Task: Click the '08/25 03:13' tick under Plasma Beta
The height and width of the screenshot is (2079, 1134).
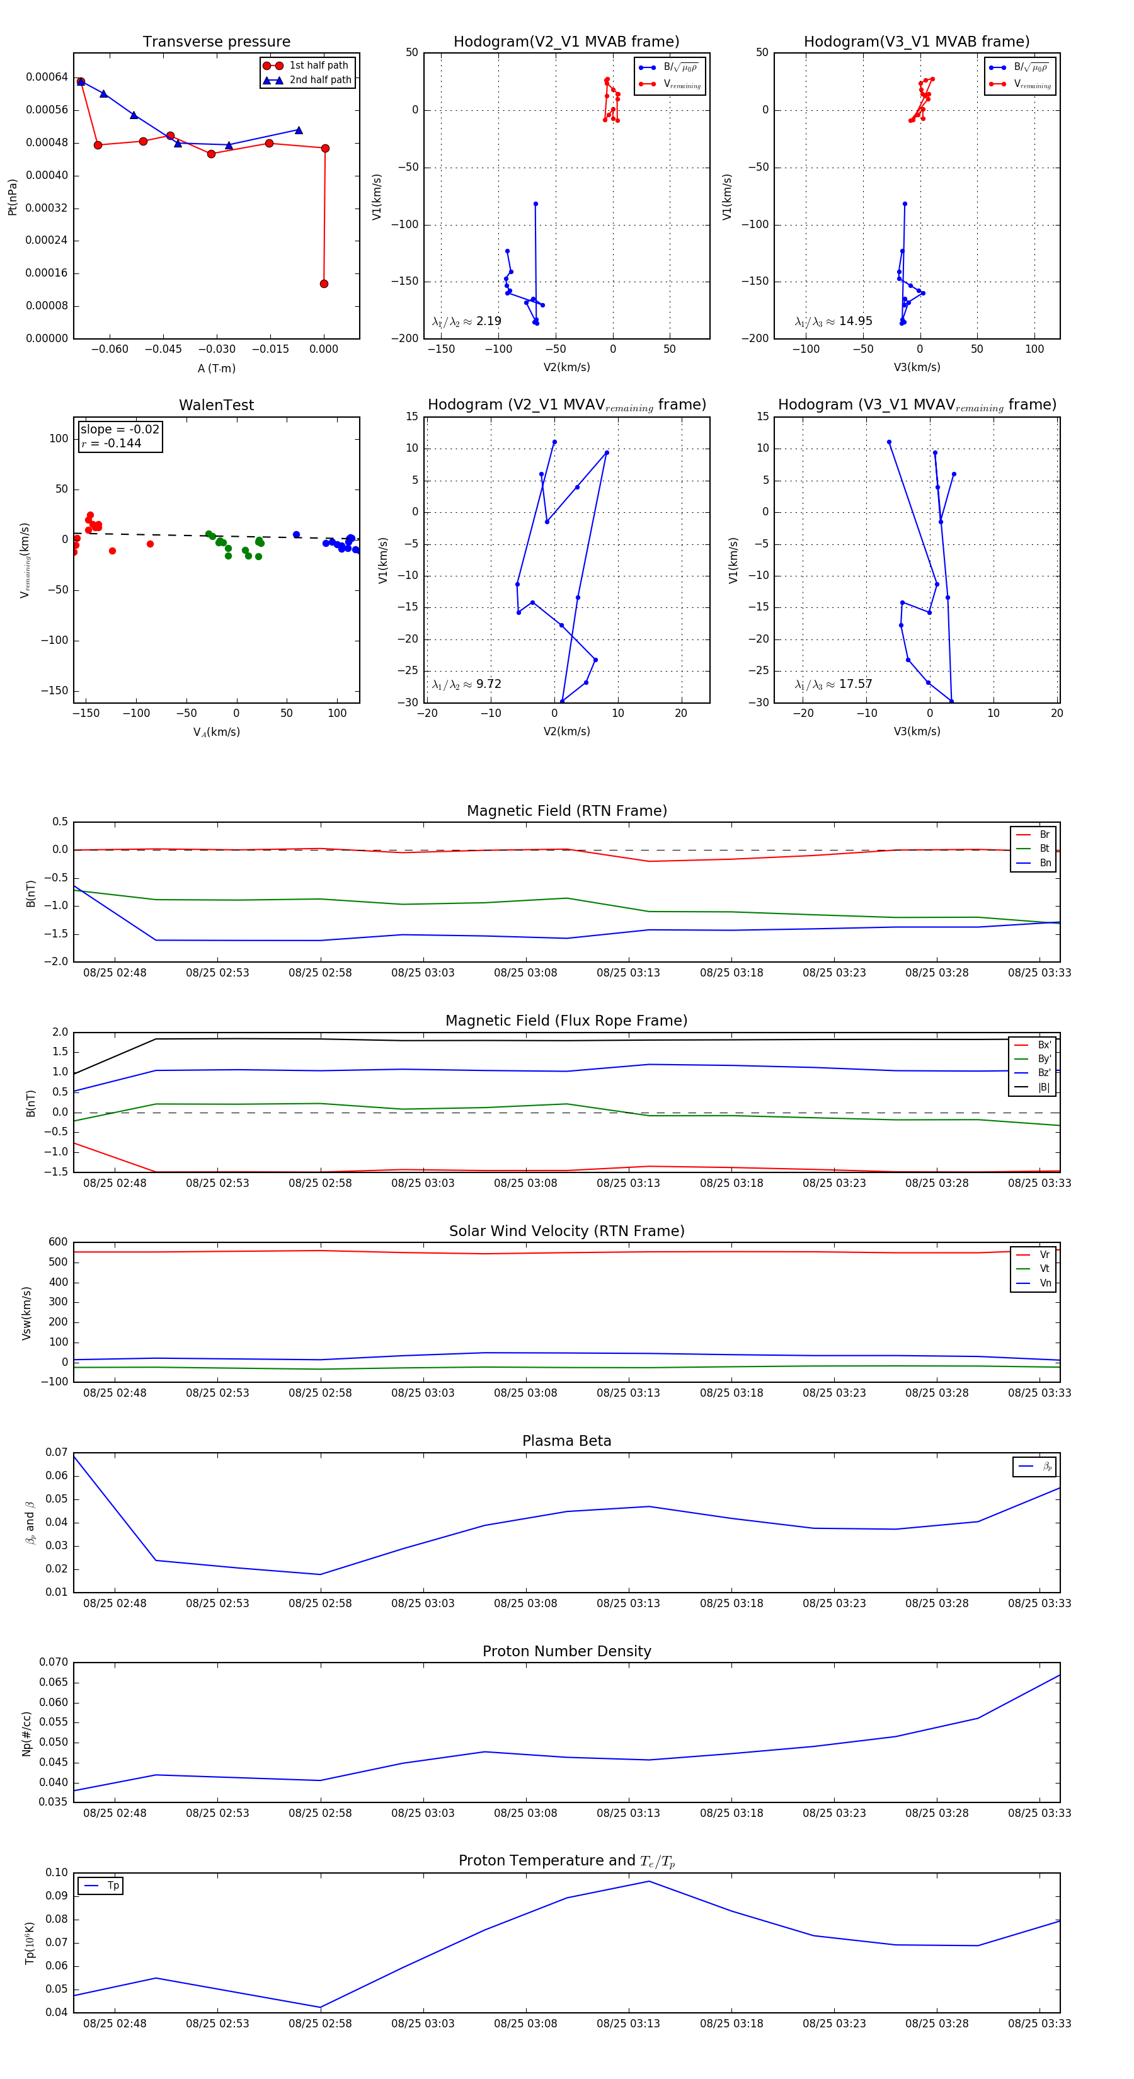Action: pyautogui.click(x=628, y=1603)
